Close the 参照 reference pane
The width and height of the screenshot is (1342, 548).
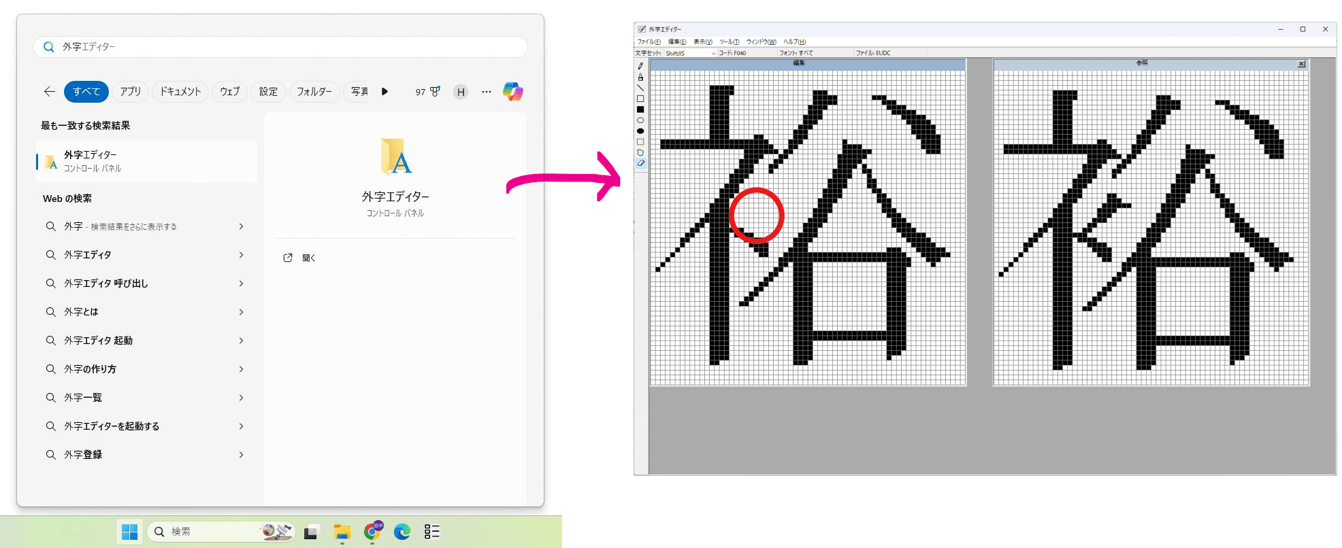1301,64
